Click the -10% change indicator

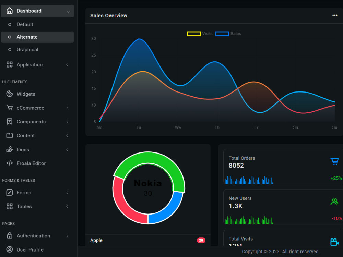[337, 218]
